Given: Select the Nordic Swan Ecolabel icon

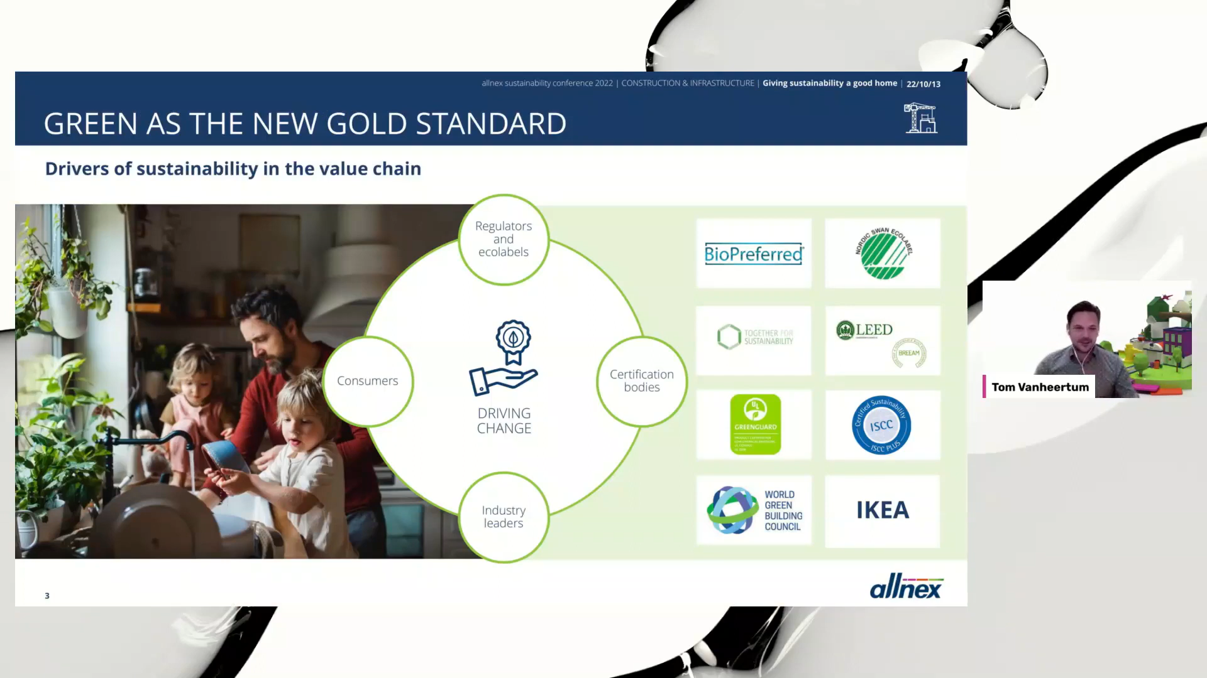Looking at the screenshot, I should 882,254.
